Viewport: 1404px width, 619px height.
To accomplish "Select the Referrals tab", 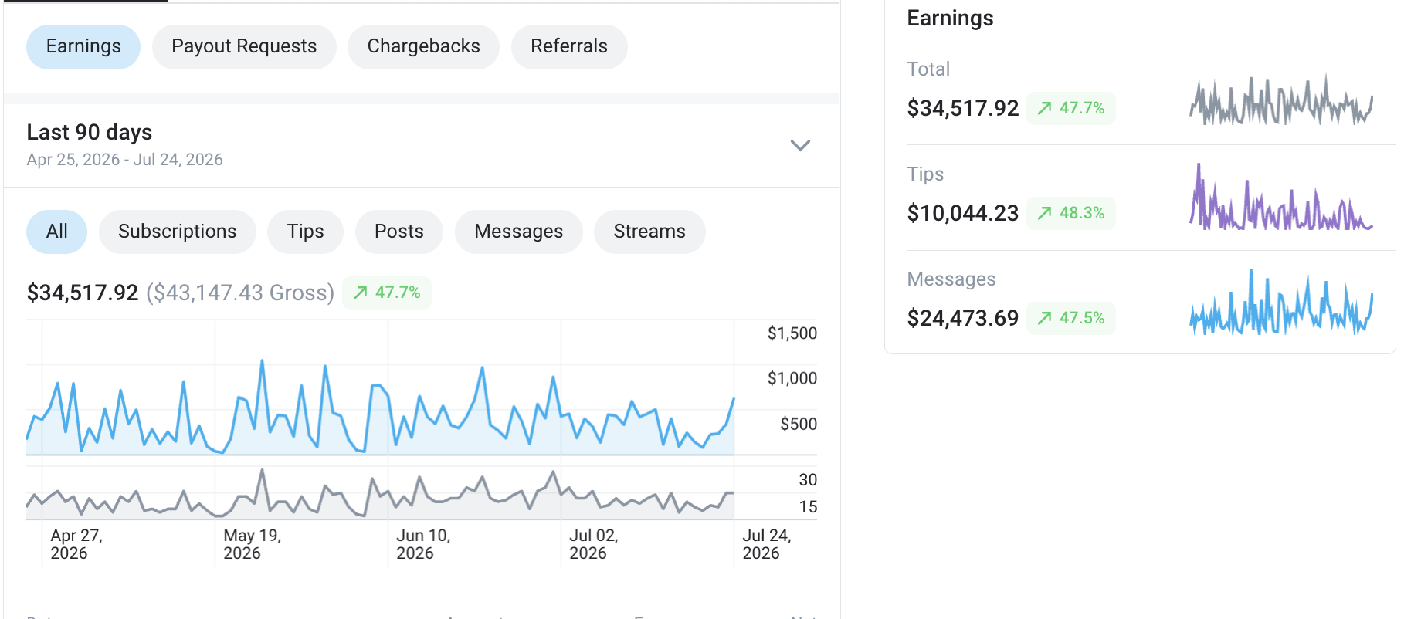I will pos(569,46).
